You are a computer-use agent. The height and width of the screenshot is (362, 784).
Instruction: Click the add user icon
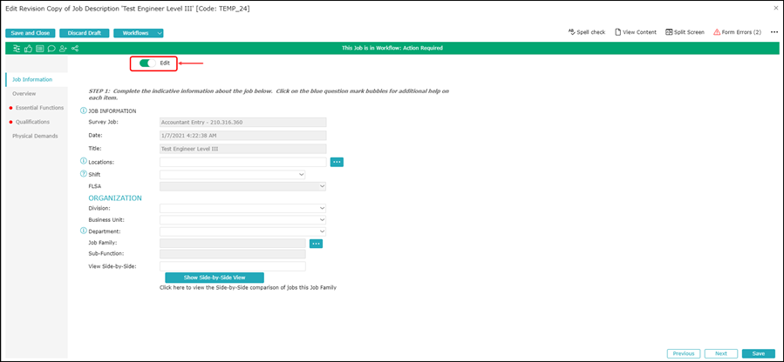pyautogui.click(x=63, y=49)
